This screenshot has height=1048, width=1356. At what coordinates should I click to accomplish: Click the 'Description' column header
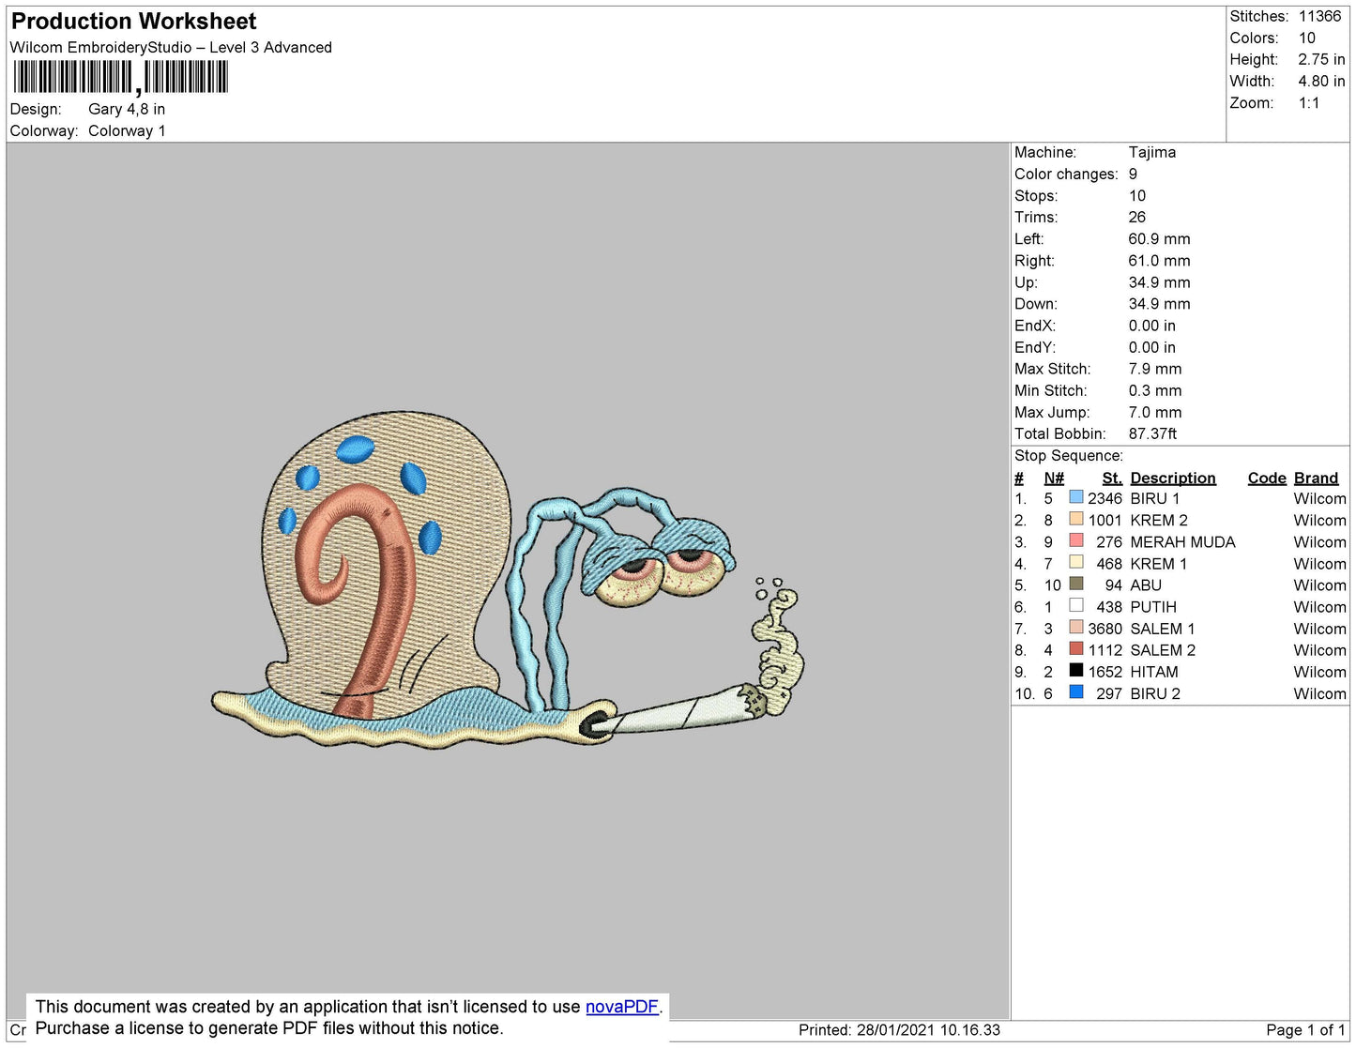tap(1173, 478)
